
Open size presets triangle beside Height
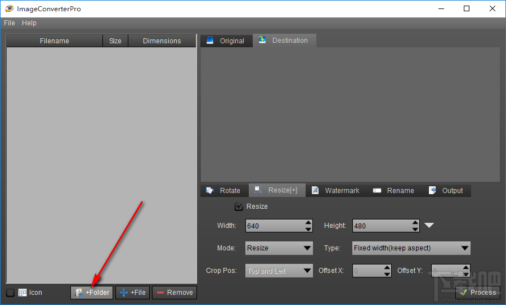[429, 225]
